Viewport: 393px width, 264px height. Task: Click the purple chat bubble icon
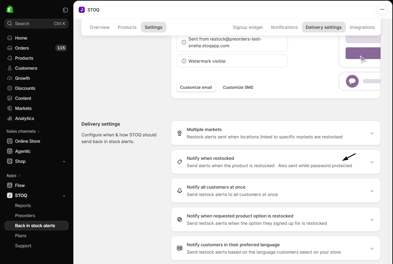point(352,81)
